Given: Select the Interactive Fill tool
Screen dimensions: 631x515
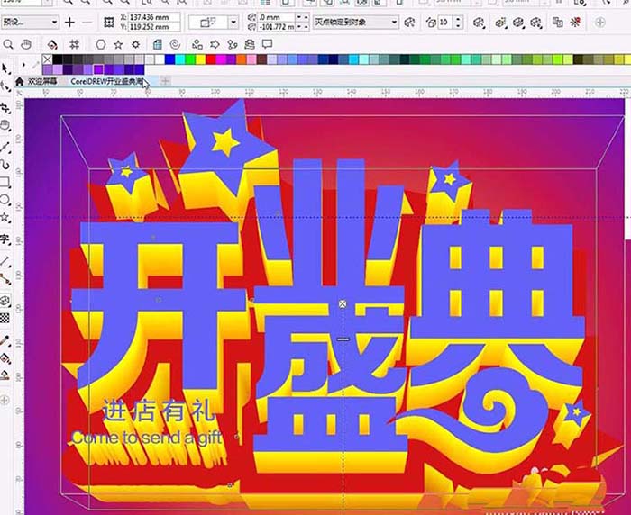Looking at the screenshot, I should pos(5,357).
